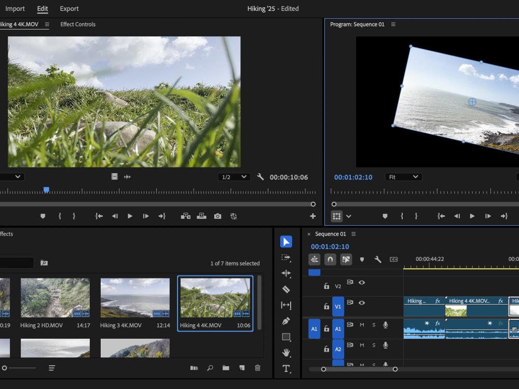Toggle V2 track output eye
519x389 pixels.
pos(362,283)
